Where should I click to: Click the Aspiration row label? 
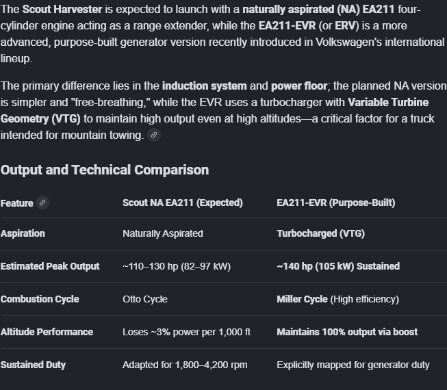pyautogui.click(x=23, y=233)
